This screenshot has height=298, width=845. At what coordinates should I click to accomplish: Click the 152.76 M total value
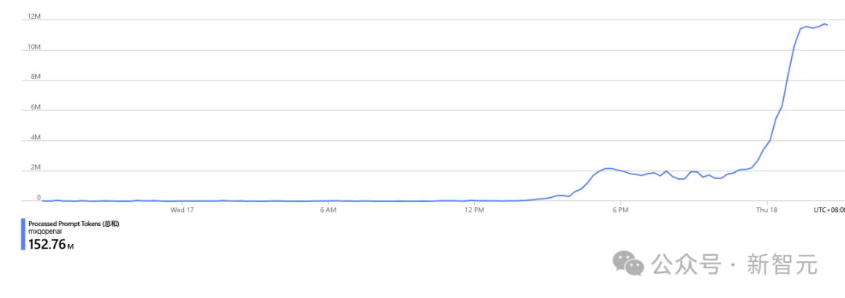[x=51, y=245]
